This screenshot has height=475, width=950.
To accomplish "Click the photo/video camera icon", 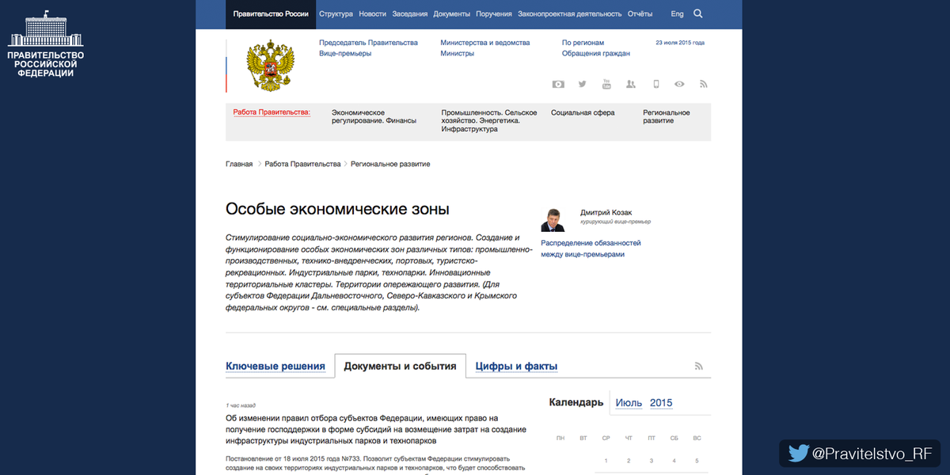I will [558, 84].
